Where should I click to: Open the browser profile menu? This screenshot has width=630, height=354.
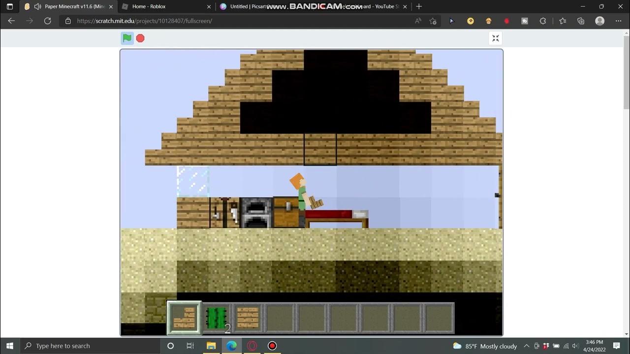tap(599, 21)
